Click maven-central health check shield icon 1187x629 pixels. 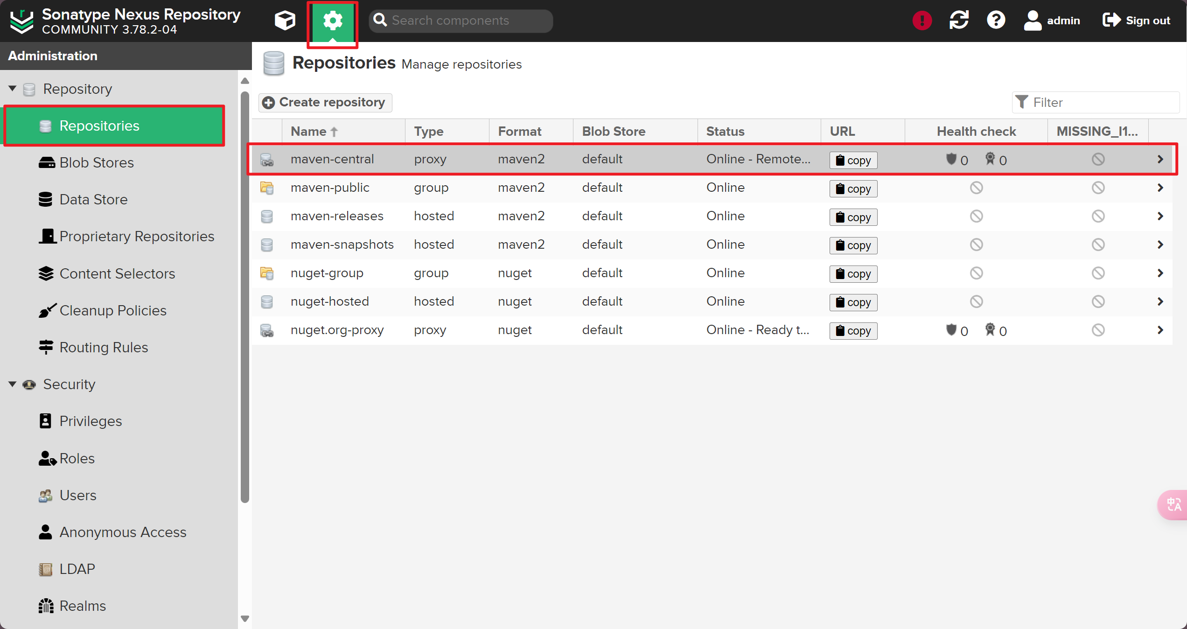pyautogui.click(x=951, y=159)
